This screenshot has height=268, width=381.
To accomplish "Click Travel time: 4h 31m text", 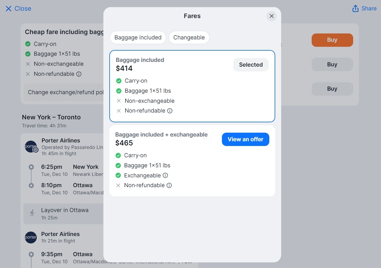I will tap(44, 126).
